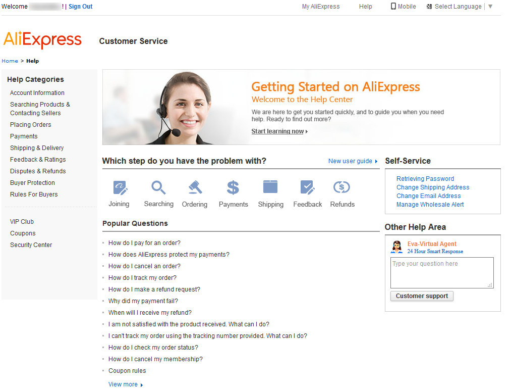
Task: Open the Select Language dropdown
Action: tap(459, 7)
